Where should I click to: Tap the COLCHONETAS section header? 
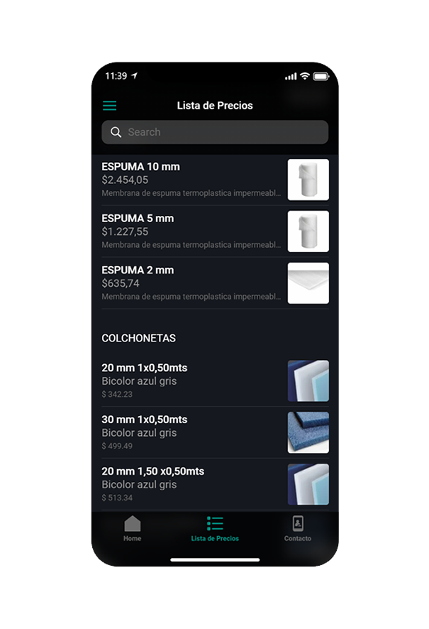click(x=138, y=338)
